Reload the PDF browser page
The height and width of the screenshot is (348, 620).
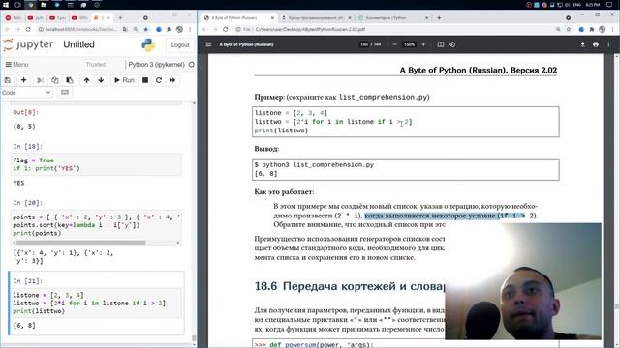coord(225,29)
